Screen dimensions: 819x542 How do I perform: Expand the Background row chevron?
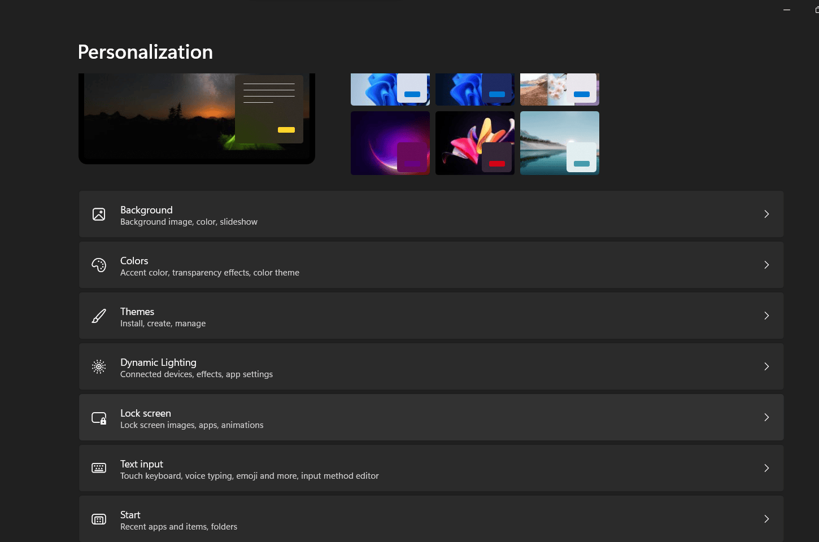766,214
